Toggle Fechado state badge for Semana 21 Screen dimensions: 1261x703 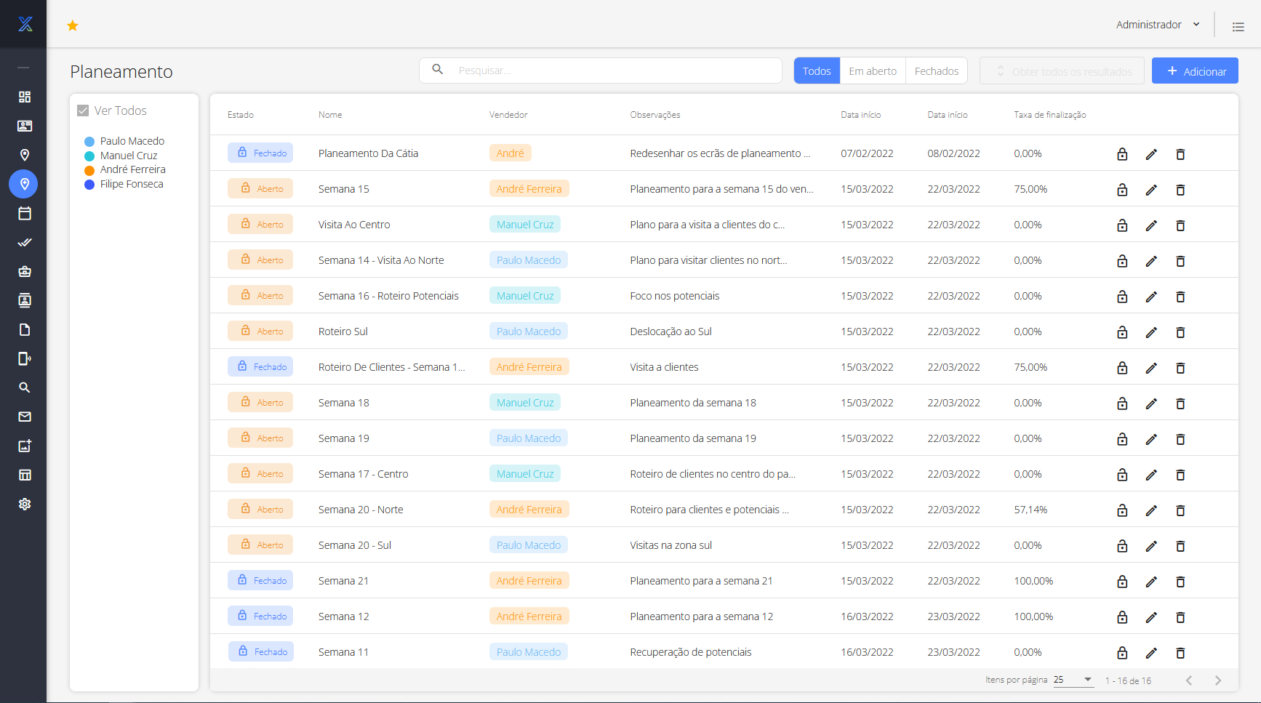[260, 581]
